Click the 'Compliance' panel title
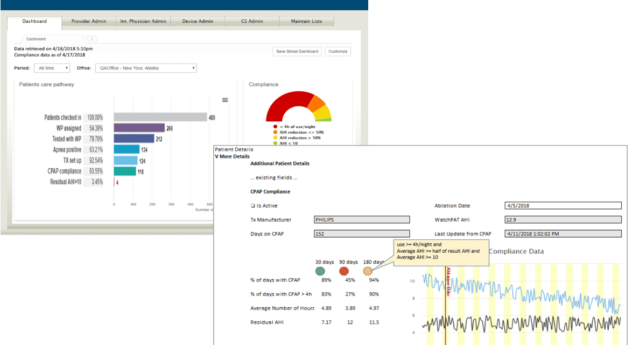This screenshot has height=345, width=632. [264, 85]
